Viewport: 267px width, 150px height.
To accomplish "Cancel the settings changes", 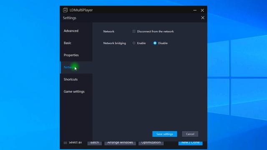I will (x=190, y=134).
